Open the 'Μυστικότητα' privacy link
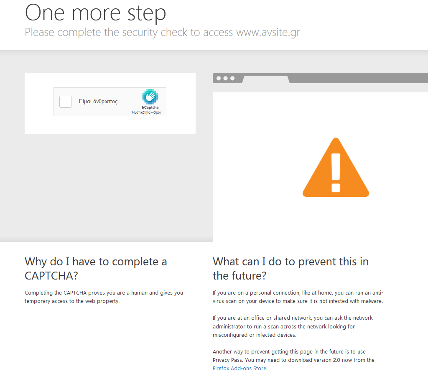 coord(141,112)
